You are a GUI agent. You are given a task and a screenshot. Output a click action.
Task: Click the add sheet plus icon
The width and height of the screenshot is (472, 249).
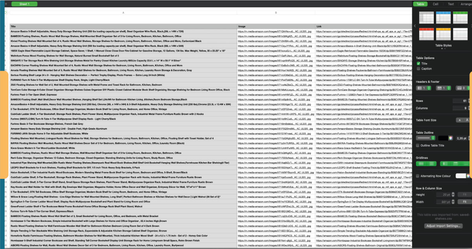pos(5,4)
